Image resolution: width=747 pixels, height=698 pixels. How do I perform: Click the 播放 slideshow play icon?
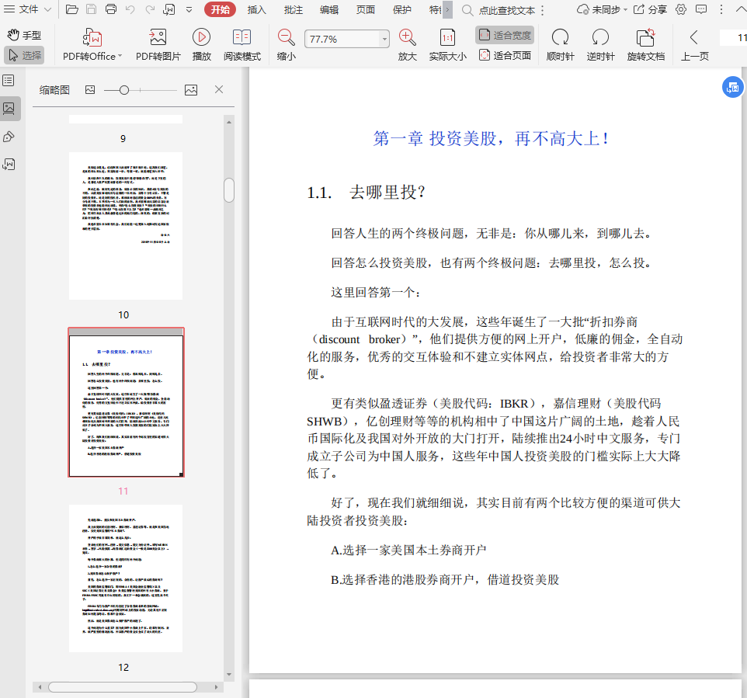pyautogui.click(x=202, y=37)
